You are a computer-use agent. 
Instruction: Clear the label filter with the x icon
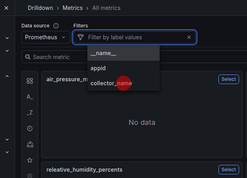point(189,37)
